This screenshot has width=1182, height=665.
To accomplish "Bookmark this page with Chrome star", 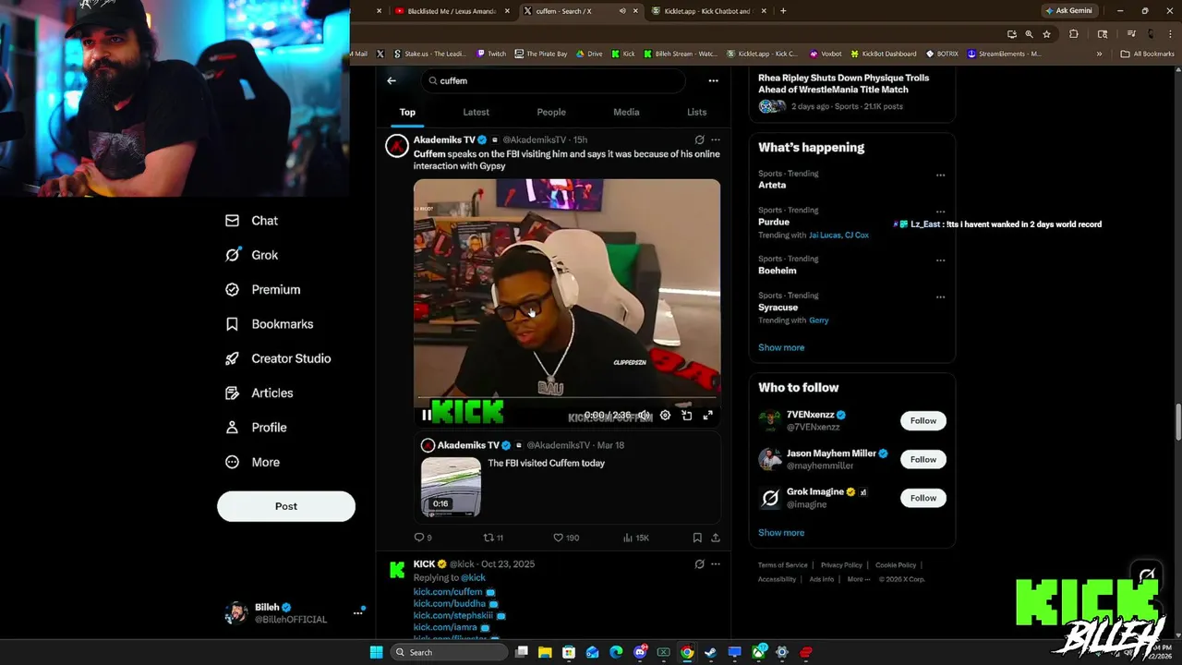I will click(x=1046, y=34).
